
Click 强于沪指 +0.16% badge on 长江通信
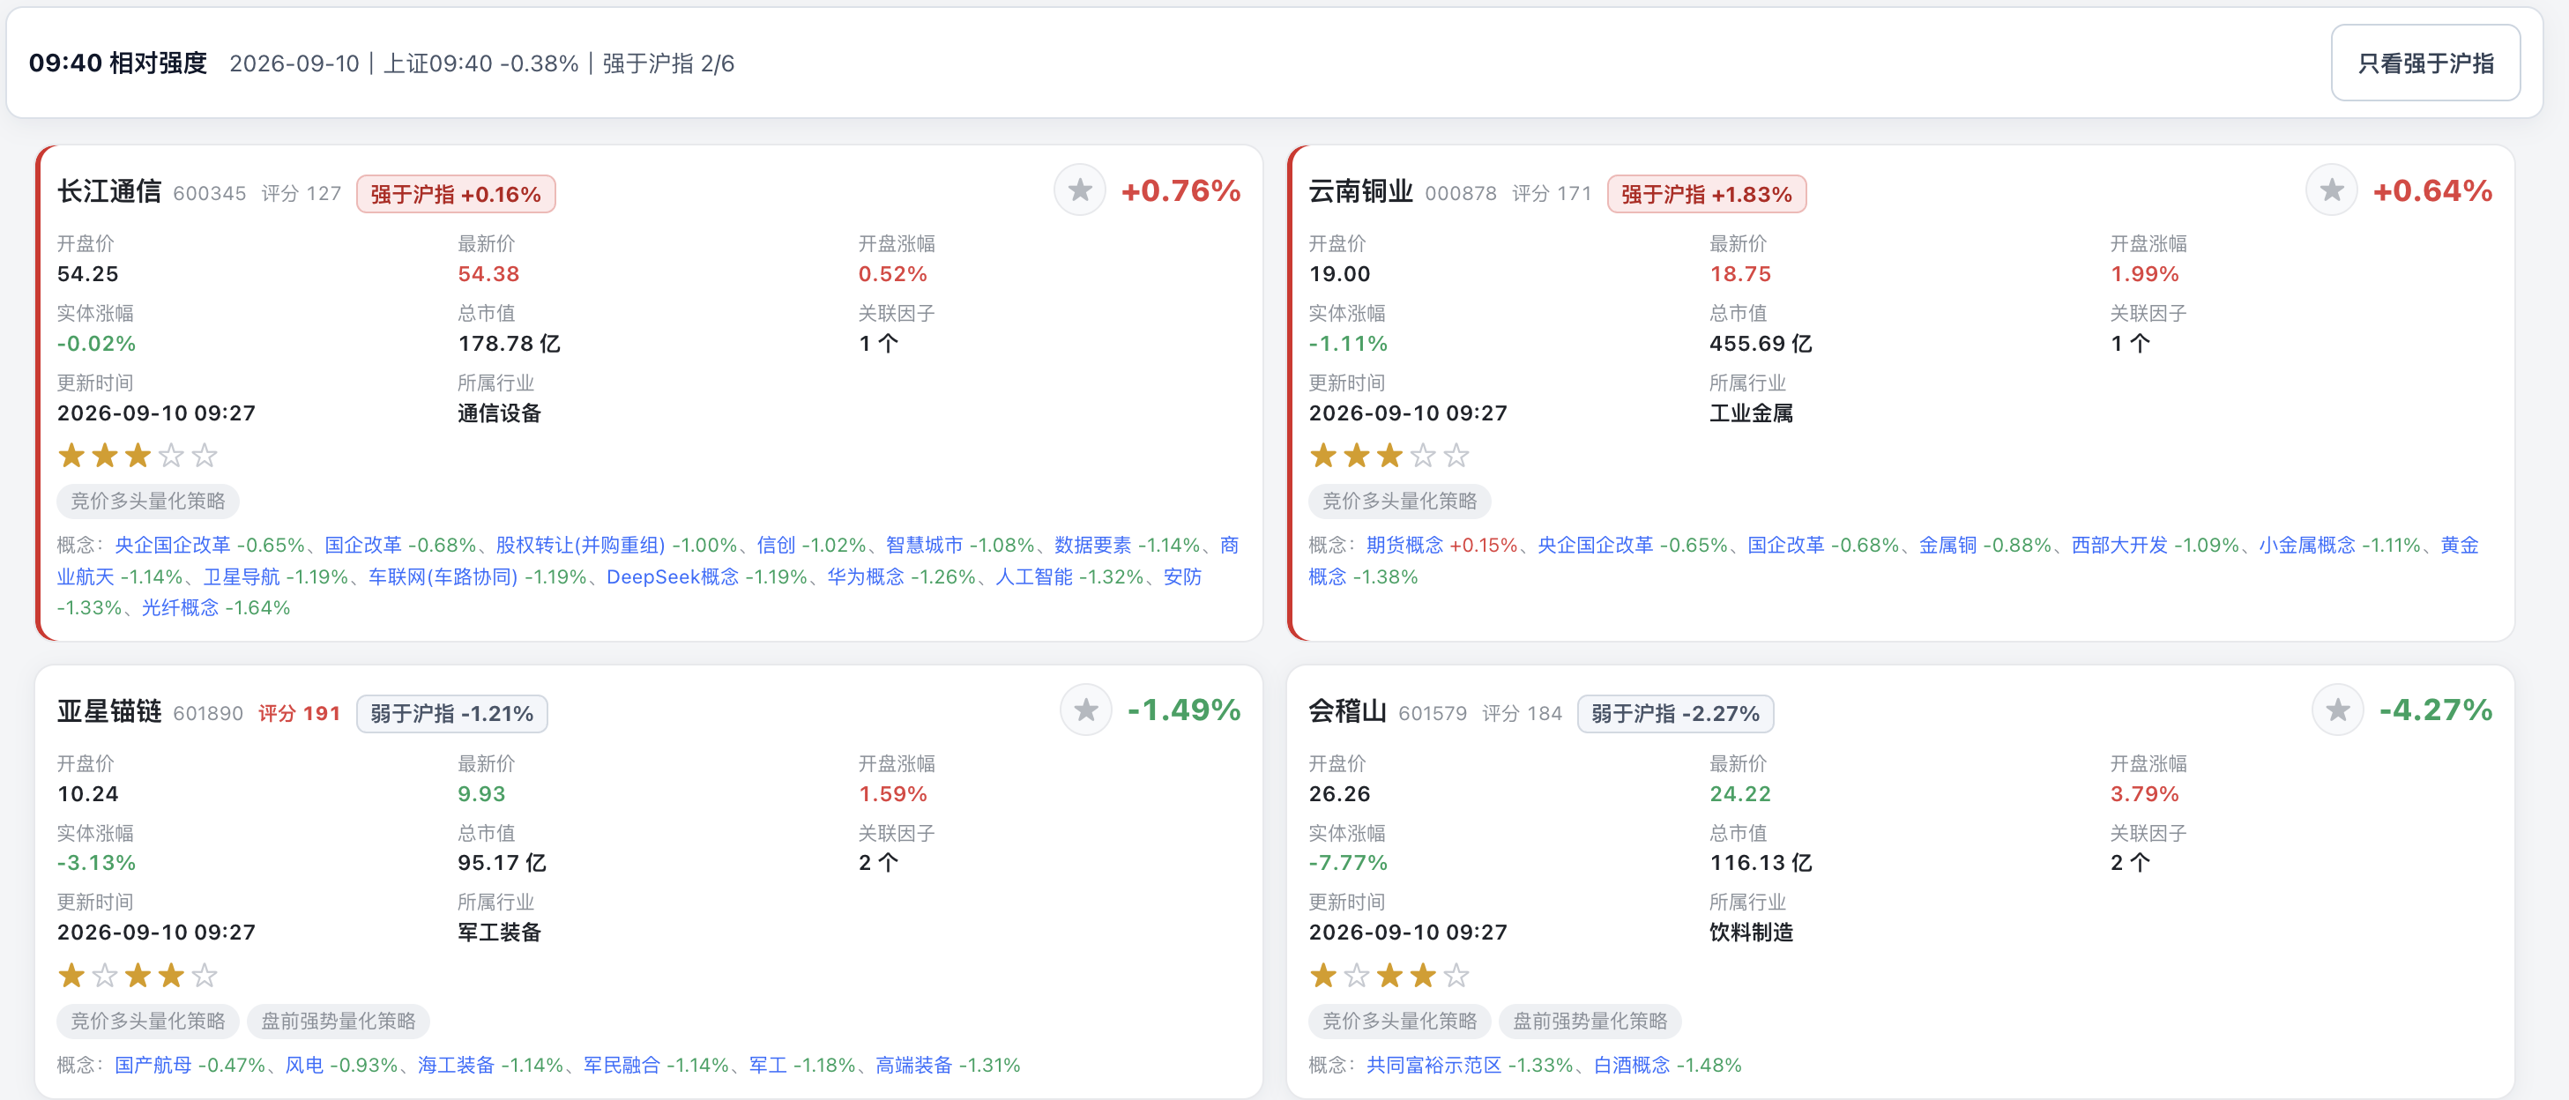tap(456, 194)
